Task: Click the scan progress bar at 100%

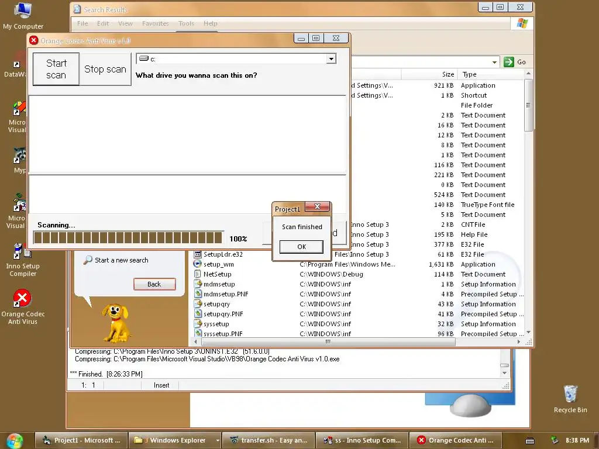Action: pos(128,237)
